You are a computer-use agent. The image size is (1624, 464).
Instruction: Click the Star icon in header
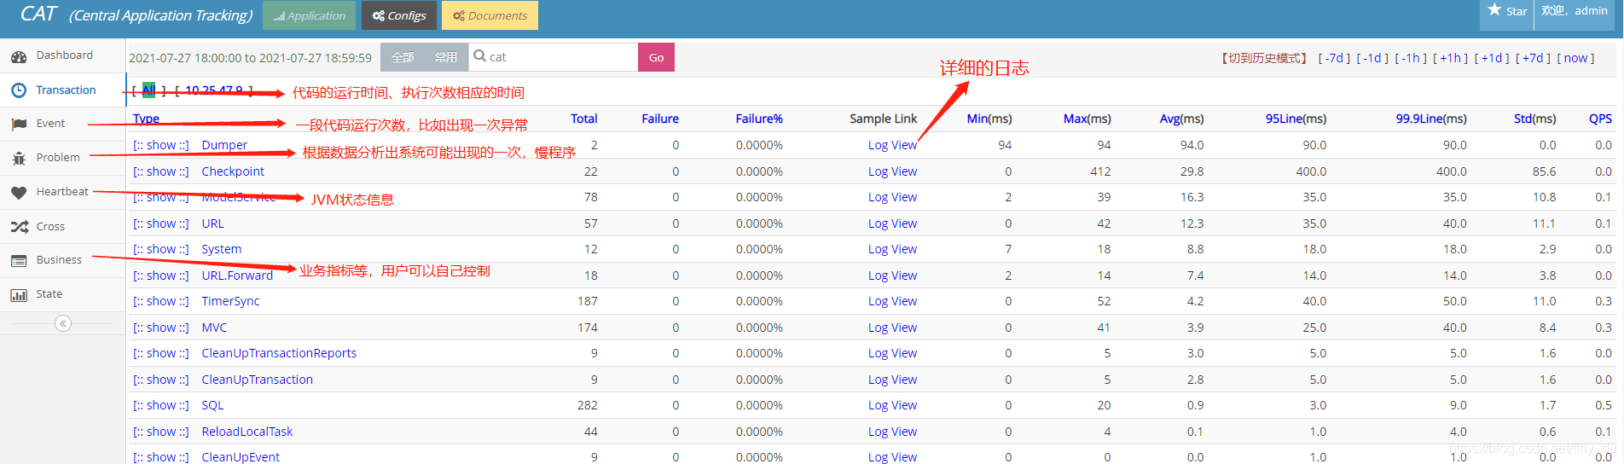point(1494,10)
